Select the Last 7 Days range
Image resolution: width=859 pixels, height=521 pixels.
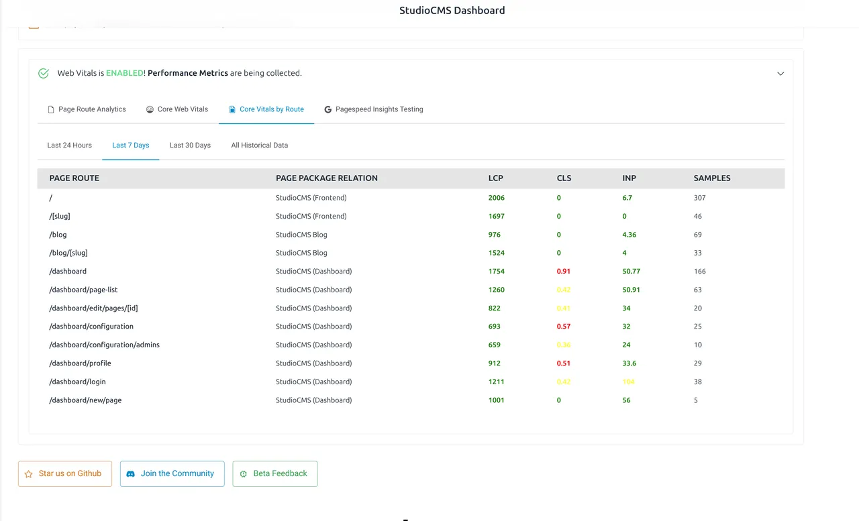point(131,146)
